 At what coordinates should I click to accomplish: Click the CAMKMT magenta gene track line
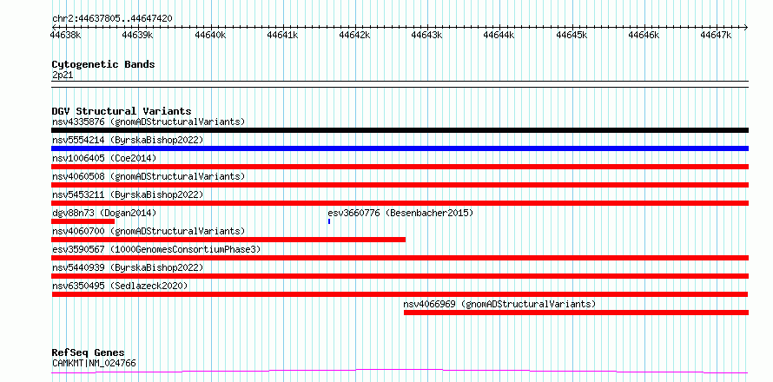point(400,371)
